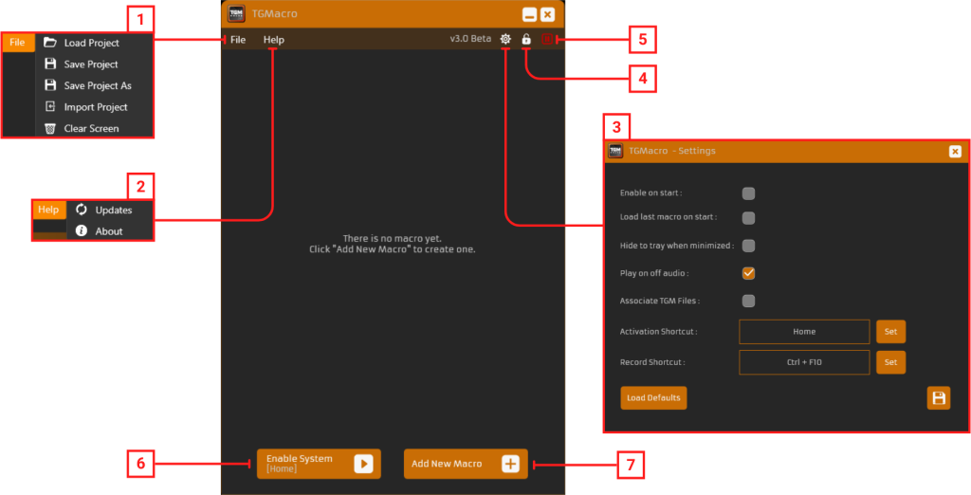The image size is (971, 495).
Task: Uncheck 'Play on off audio' checkbox
Action: pos(748,273)
